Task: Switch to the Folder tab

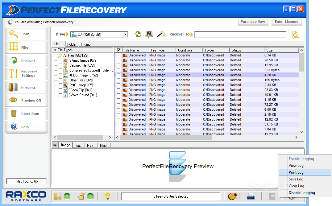Action: pyautogui.click(x=72, y=44)
